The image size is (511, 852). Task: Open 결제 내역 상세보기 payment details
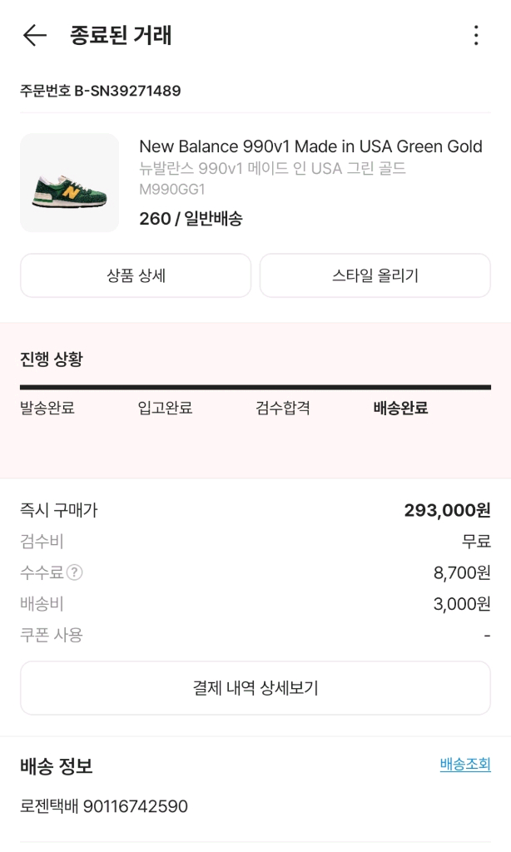pyautogui.click(x=255, y=688)
